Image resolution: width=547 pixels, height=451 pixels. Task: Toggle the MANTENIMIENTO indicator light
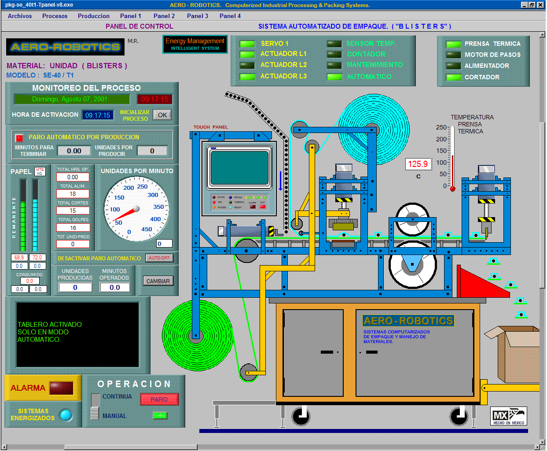click(334, 65)
